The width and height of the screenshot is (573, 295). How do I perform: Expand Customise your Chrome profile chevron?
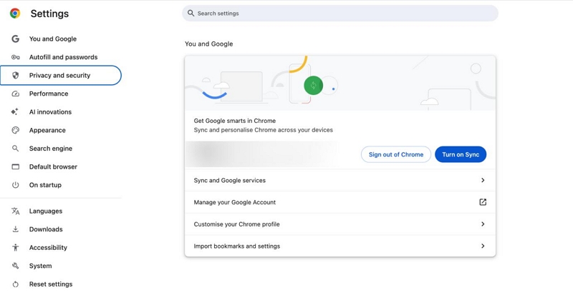[483, 224]
